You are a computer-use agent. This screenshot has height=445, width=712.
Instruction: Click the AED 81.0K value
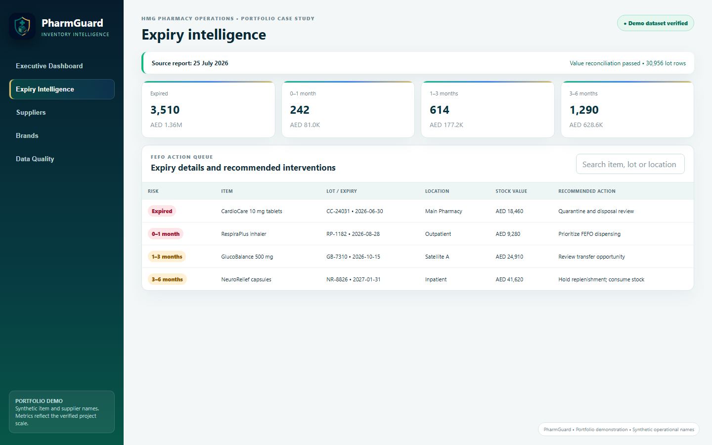tap(305, 125)
